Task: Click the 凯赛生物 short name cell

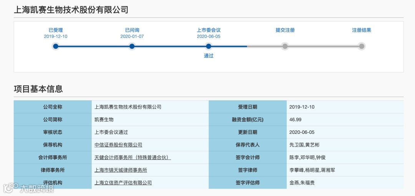Action: click(150, 120)
